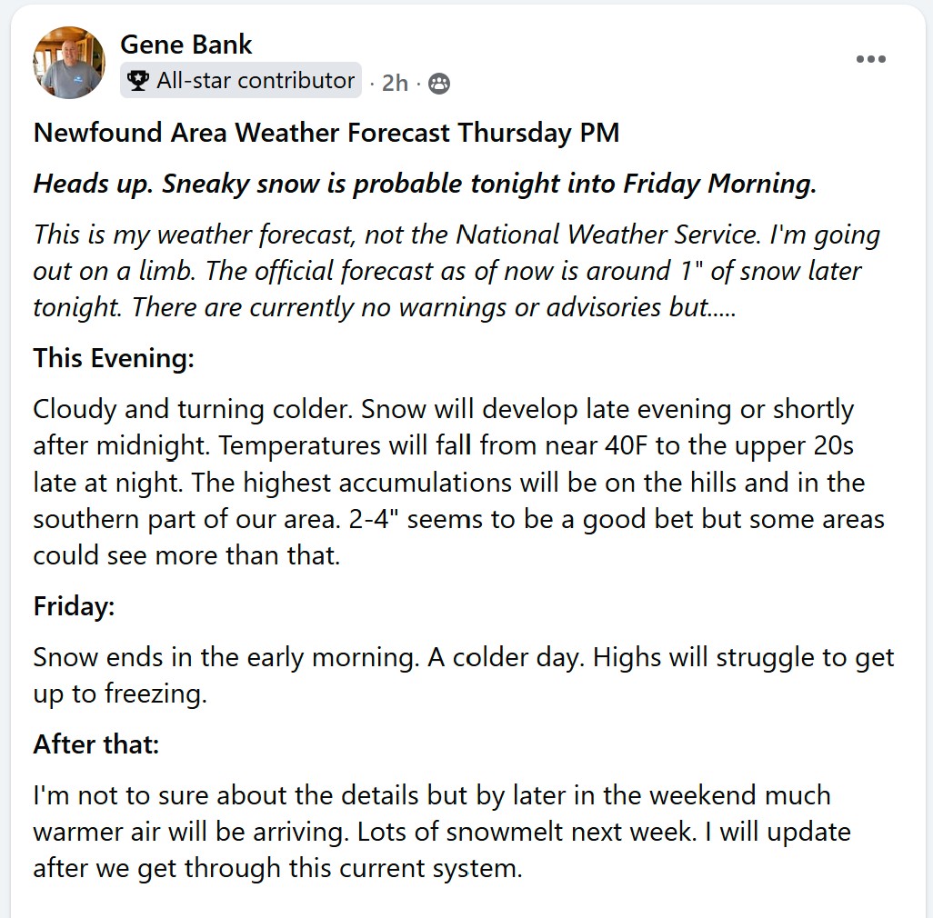
Task: Click Gene Bank's profile picture
Action: click(x=69, y=62)
